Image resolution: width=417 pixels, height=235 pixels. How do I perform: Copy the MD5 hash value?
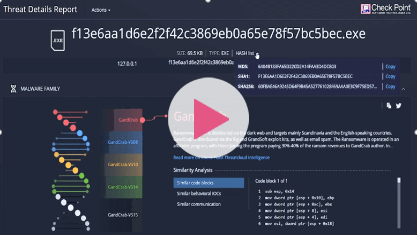pyautogui.click(x=390, y=67)
